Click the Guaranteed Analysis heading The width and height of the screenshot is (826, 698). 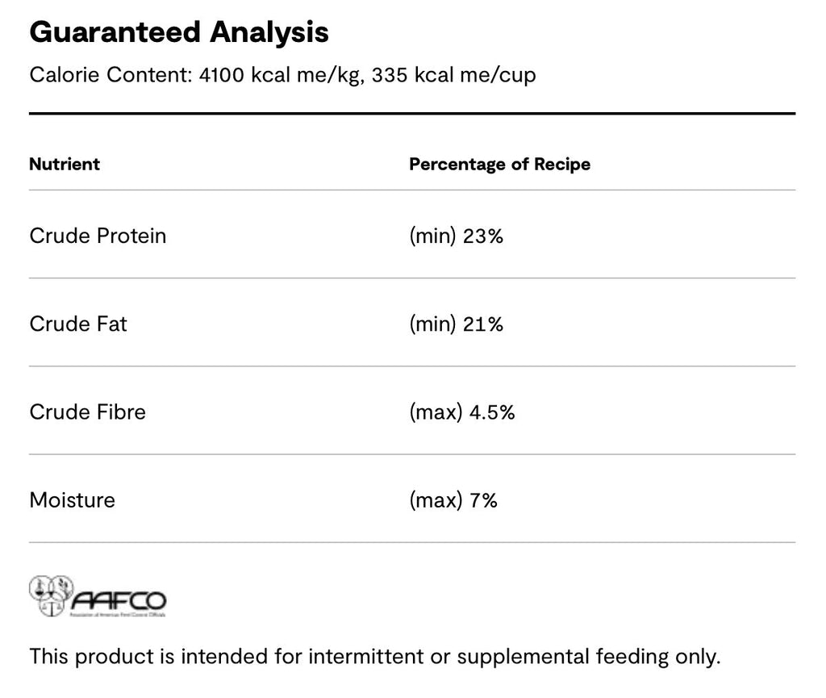click(179, 32)
